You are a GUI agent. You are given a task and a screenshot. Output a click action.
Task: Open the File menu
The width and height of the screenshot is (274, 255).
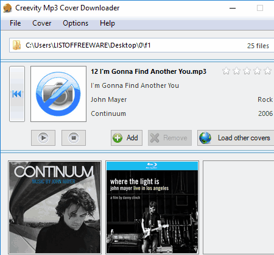[15, 23]
